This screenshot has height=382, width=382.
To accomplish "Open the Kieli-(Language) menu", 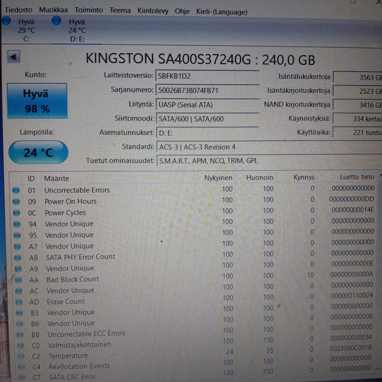I will [x=222, y=12].
